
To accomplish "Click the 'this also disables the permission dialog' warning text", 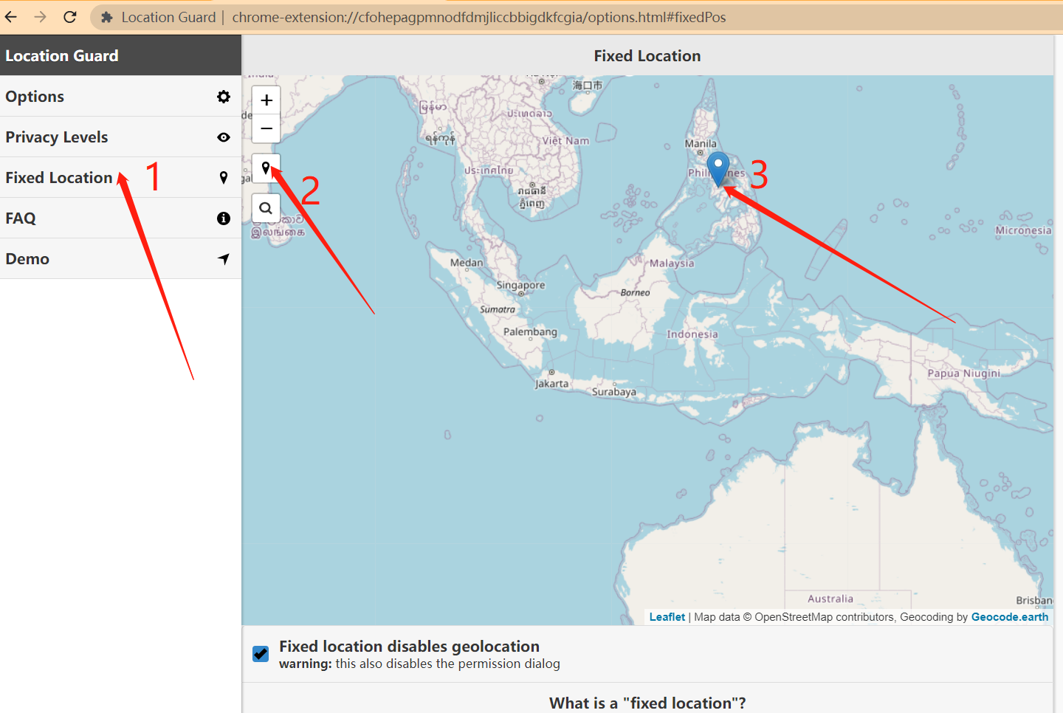I will (x=447, y=664).
